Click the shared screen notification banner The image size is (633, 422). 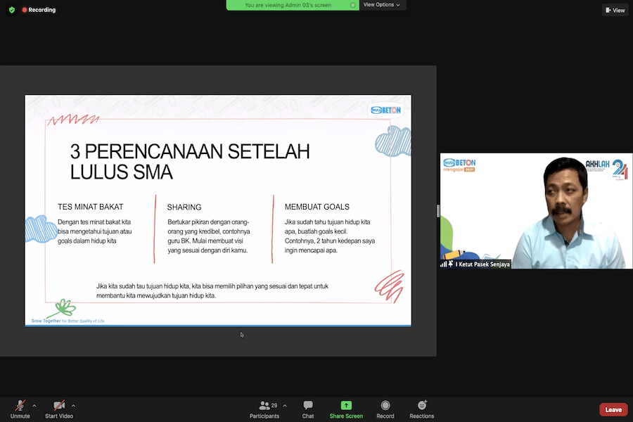[x=292, y=5]
